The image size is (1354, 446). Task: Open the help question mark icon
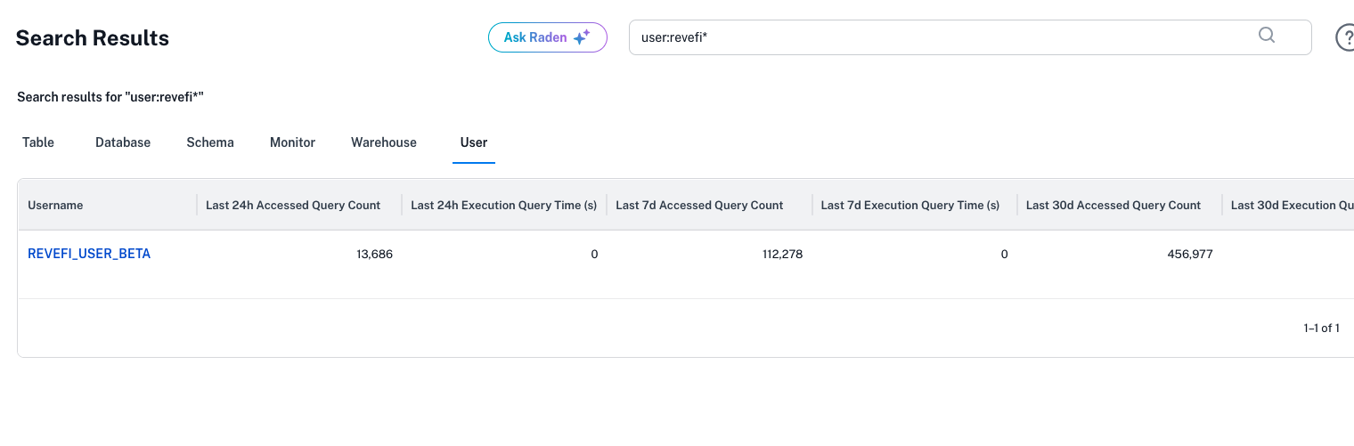(x=1344, y=37)
